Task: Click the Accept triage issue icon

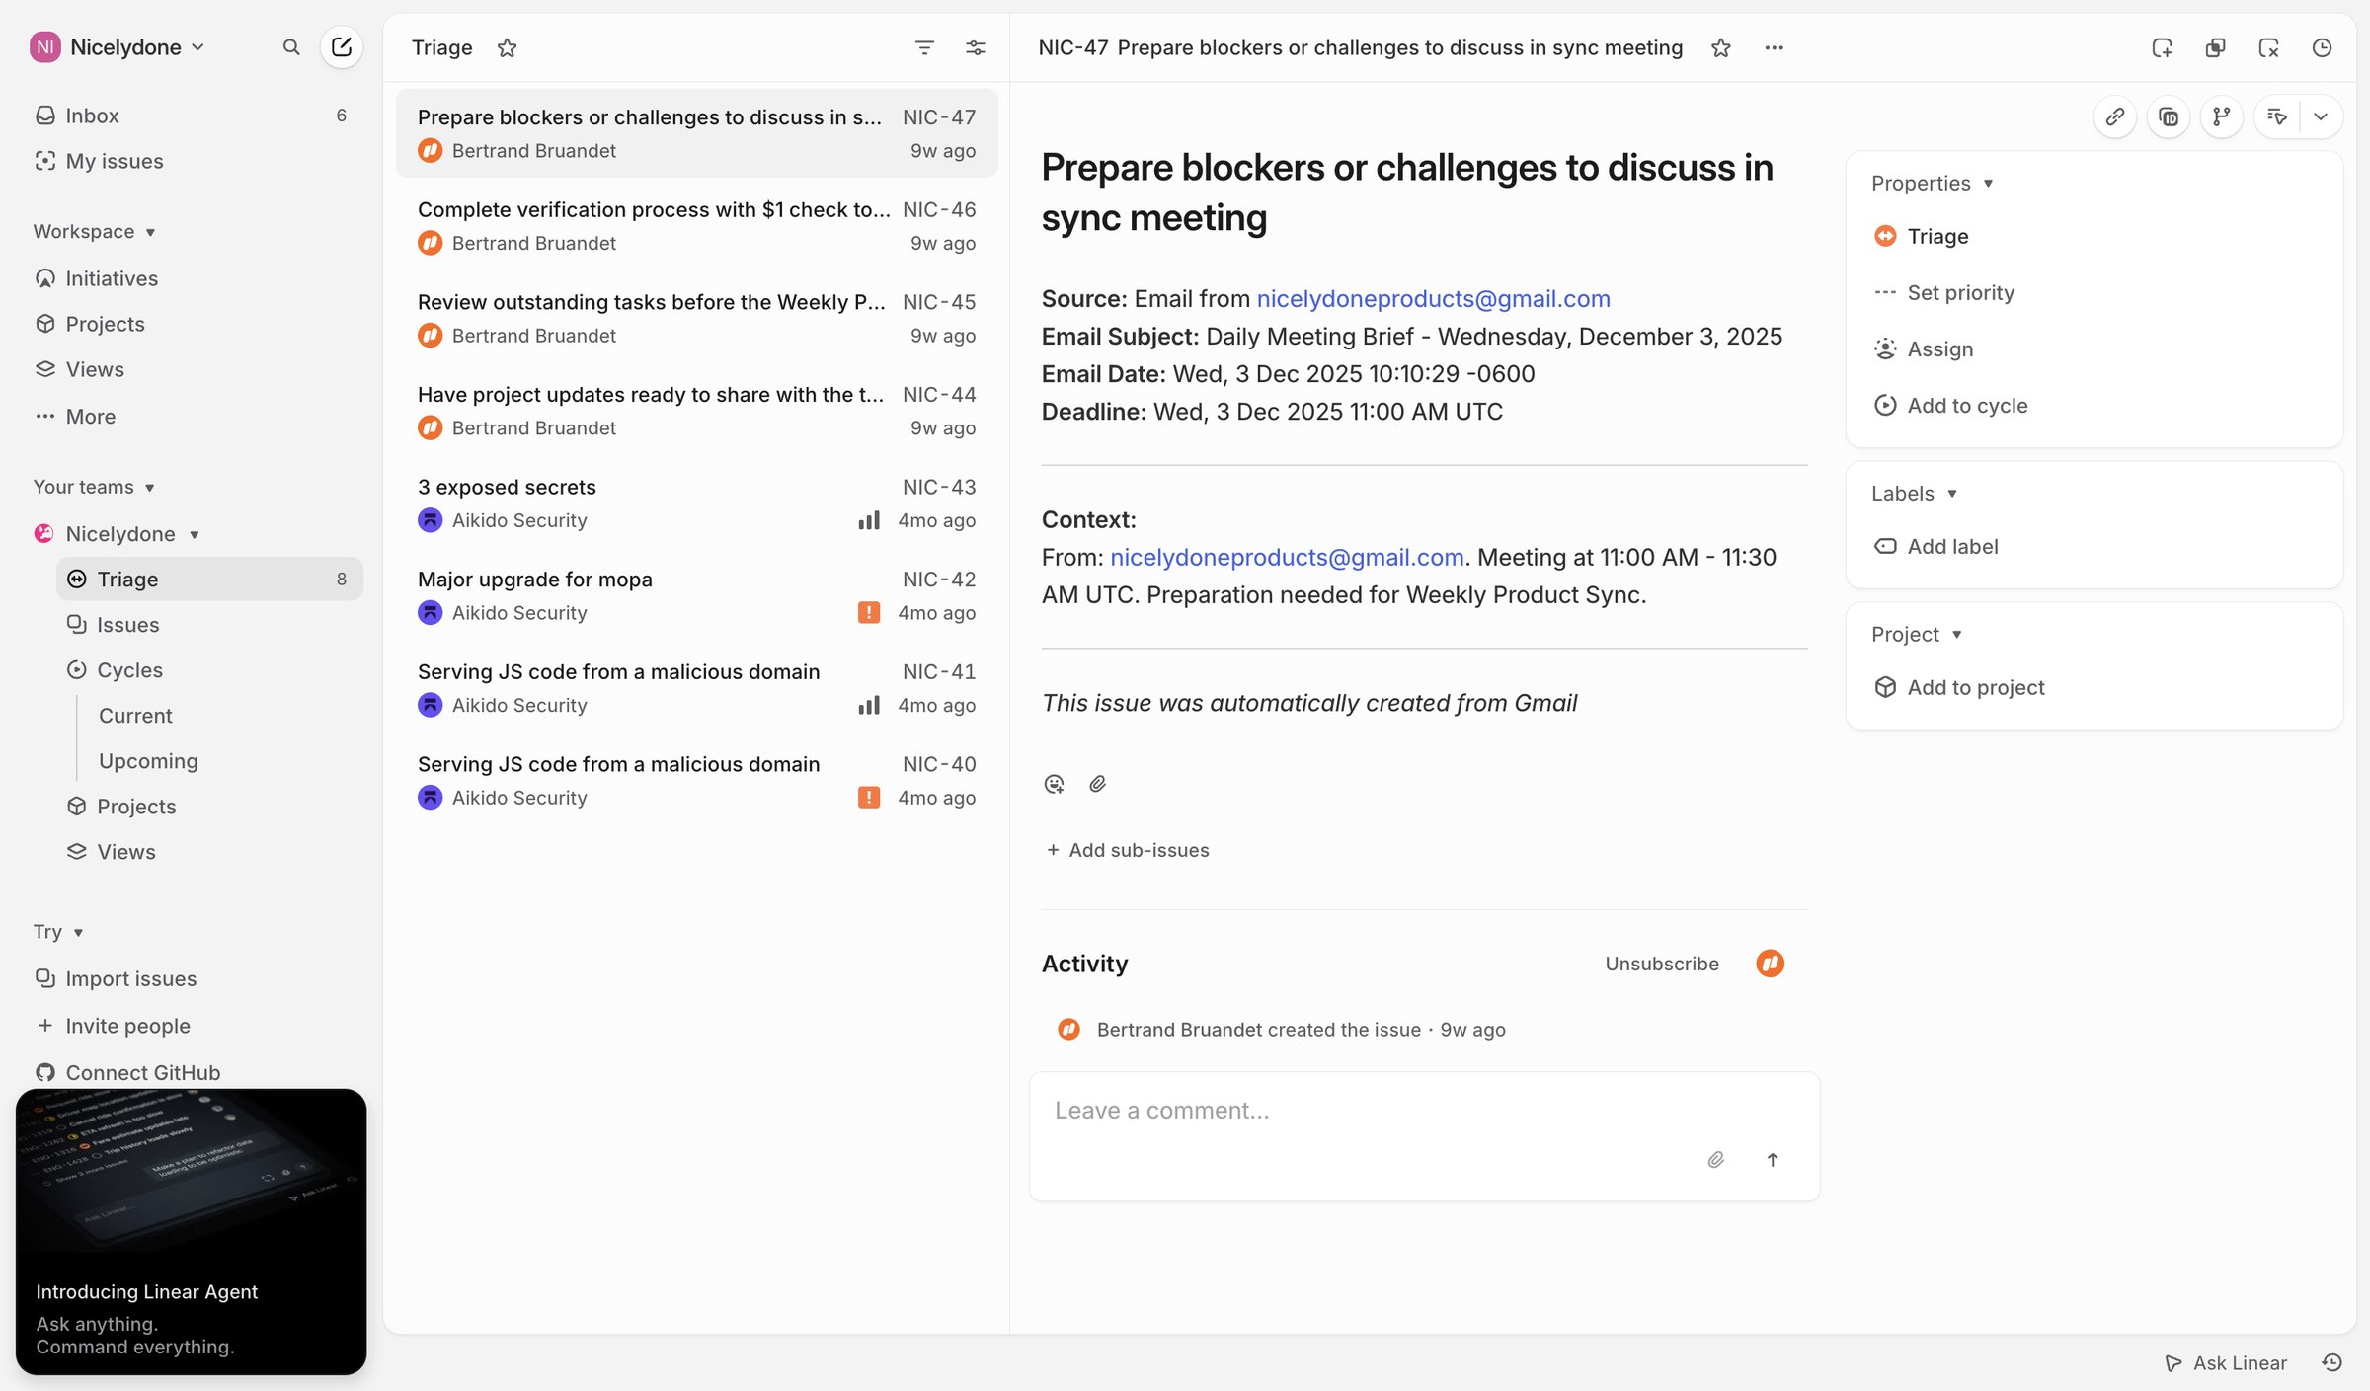Action: (x=2162, y=47)
